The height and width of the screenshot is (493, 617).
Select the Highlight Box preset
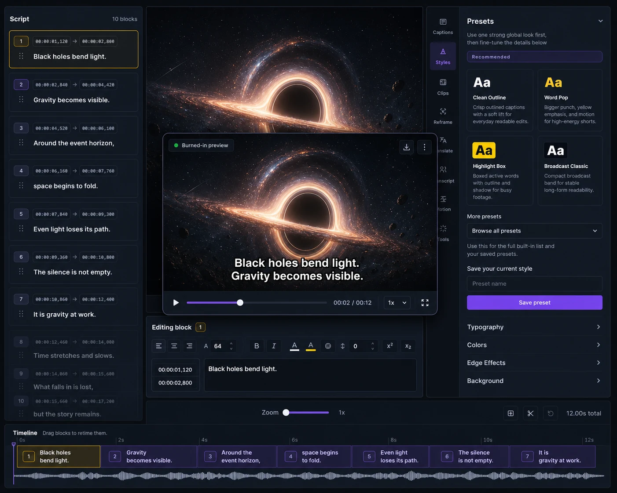point(500,170)
